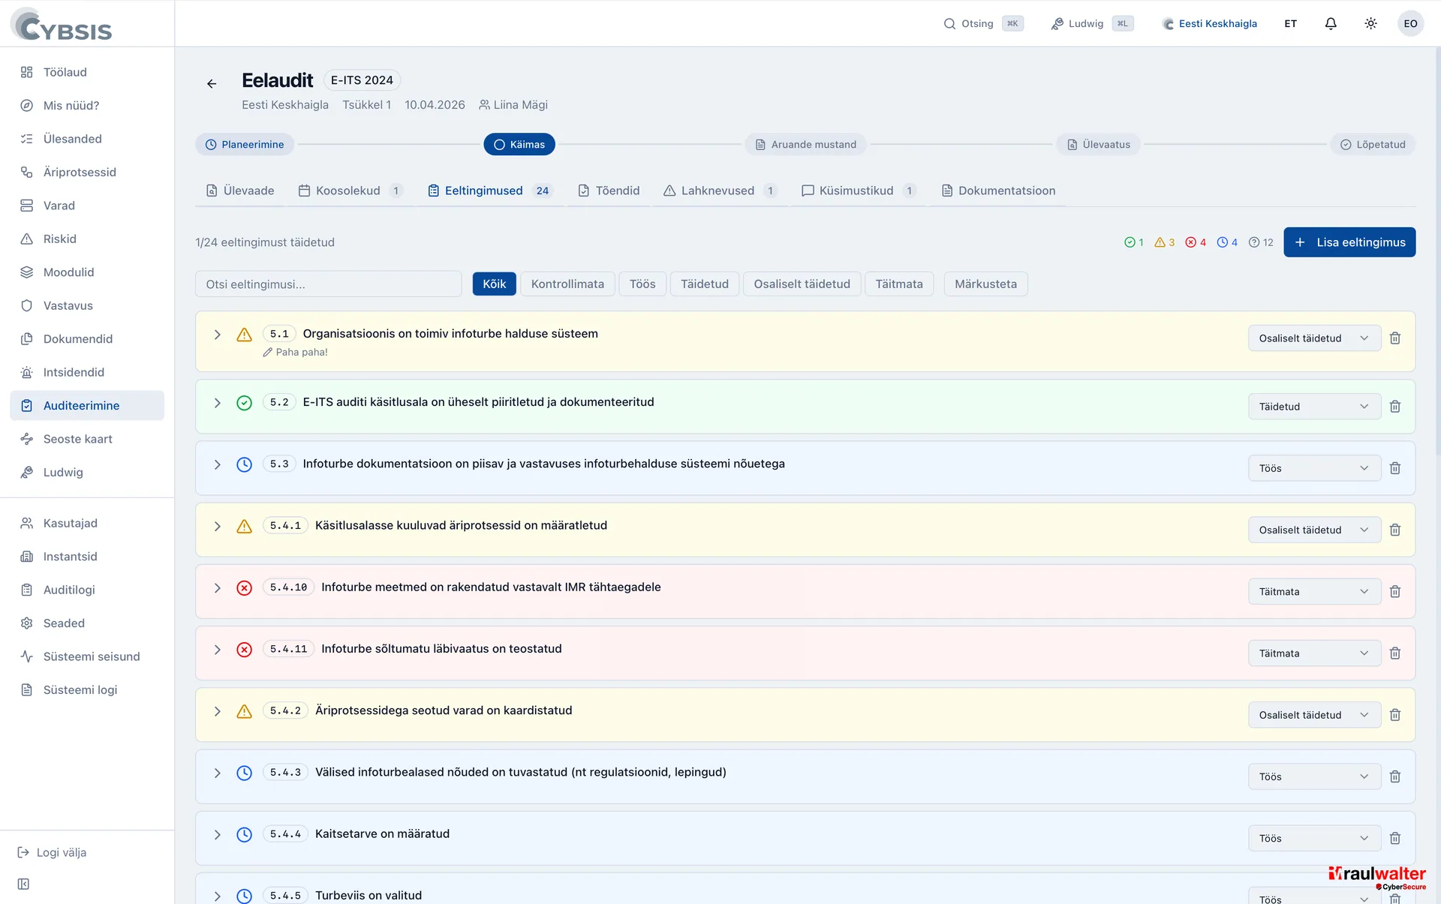Viewport: 1441px width, 904px height.
Task: Switch to the Tõendid tab
Action: 609,191
